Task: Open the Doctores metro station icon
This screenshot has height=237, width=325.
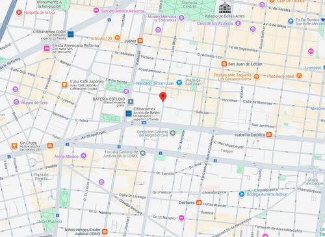Action: point(199,203)
